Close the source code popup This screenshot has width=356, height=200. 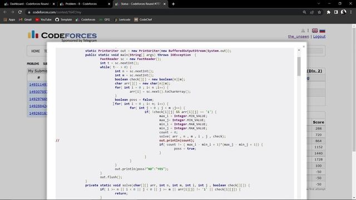pyautogui.click(x=304, y=47)
